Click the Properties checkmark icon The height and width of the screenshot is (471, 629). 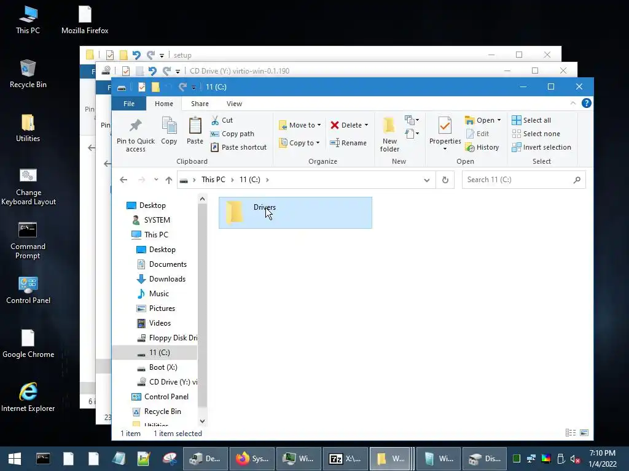tap(445, 126)
